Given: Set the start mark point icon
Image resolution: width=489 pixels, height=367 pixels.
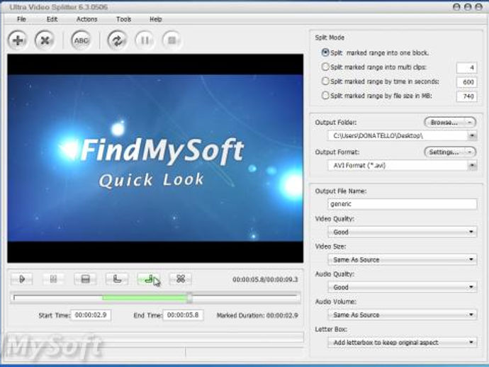Looking at the screenshot, I should tap(117, 278).
